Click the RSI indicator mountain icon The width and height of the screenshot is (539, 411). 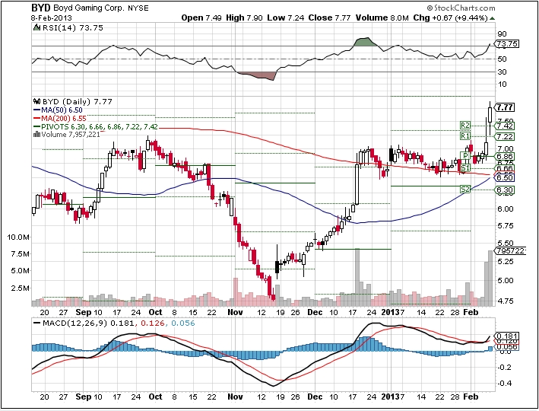click(x=36, y=27)
